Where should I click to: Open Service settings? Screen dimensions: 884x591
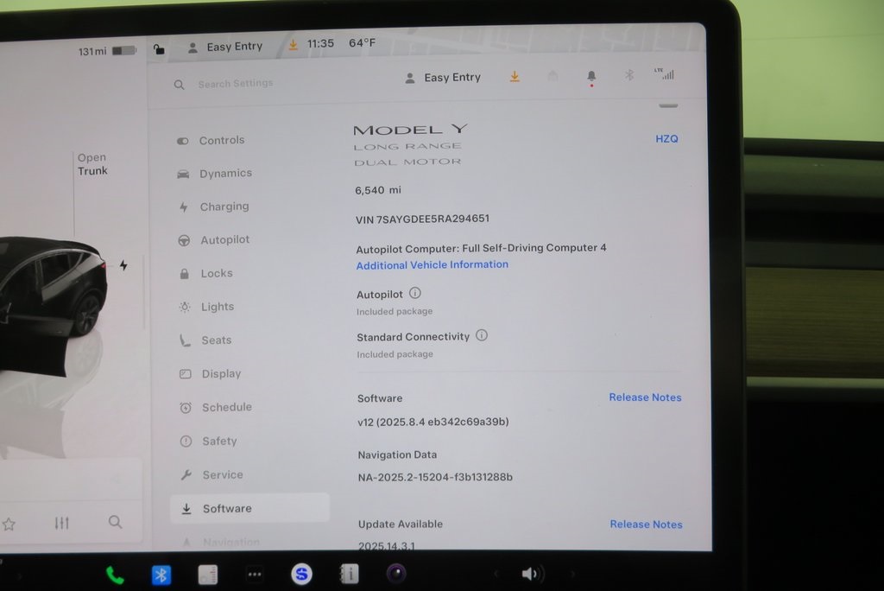(x=212, y=474)
